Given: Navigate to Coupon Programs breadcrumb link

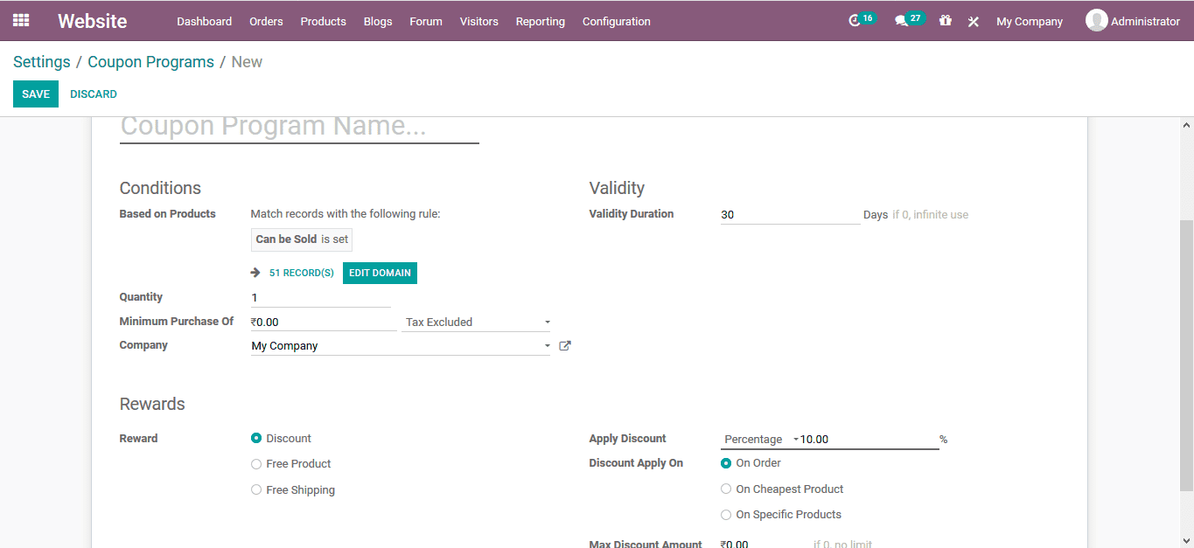Looking at the screenshot, I should (150, 61).
